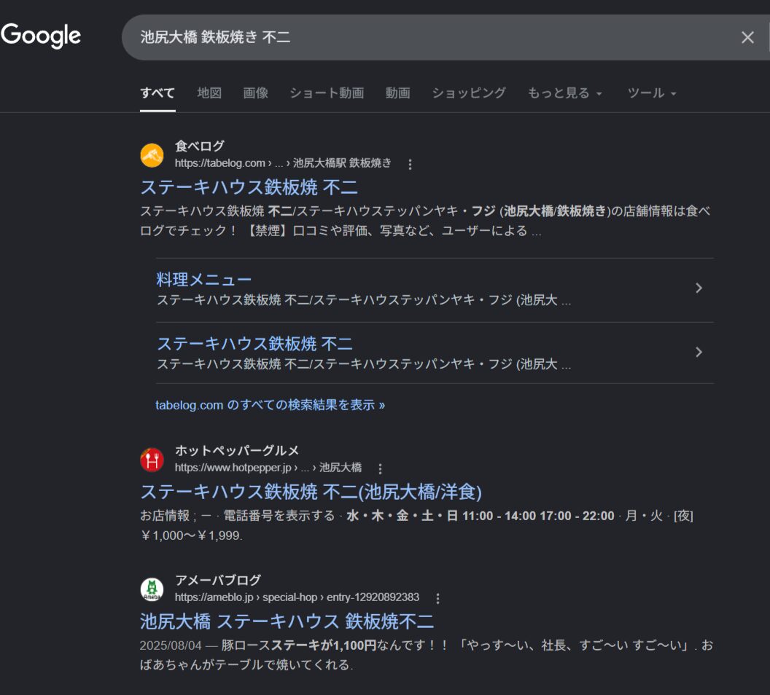
Task: Click the tabelog.com breadcrumb URL
Action: (283, 163)
